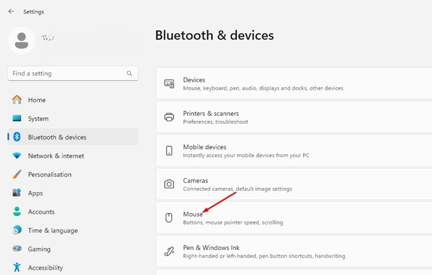Click the Bluetooth & devices page heading
This screenshot has width=432, height=275.
(x=215, y=35)
